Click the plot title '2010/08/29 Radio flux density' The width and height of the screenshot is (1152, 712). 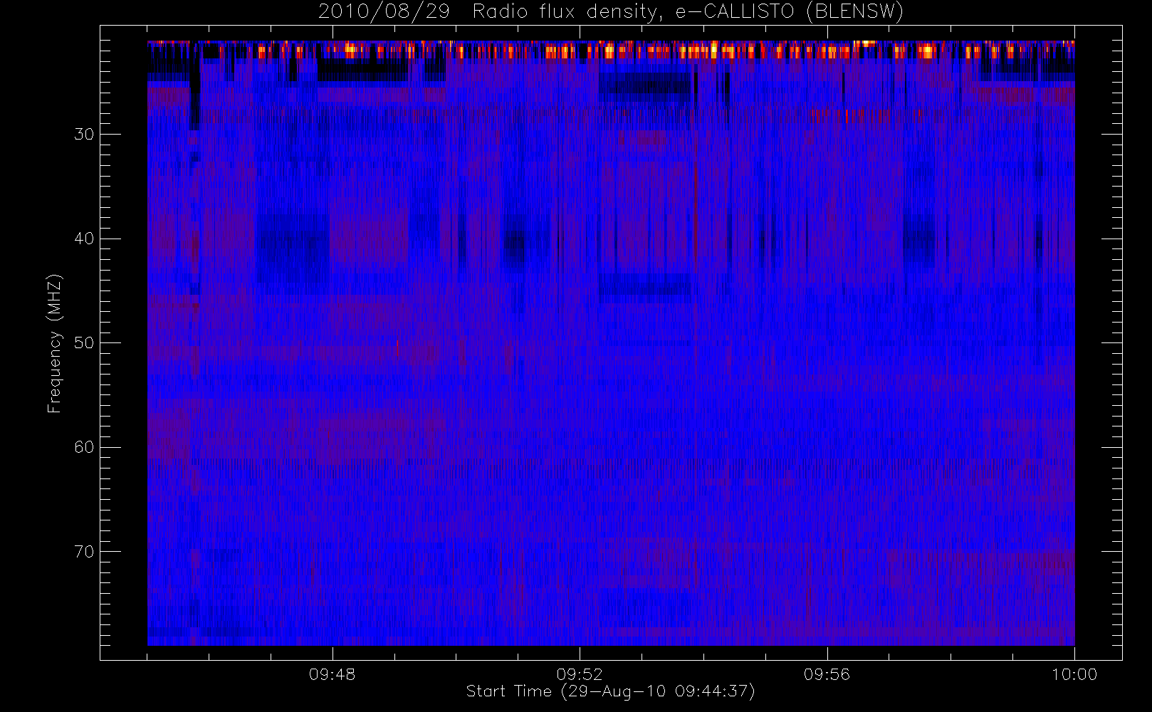[x=611, y=12]
